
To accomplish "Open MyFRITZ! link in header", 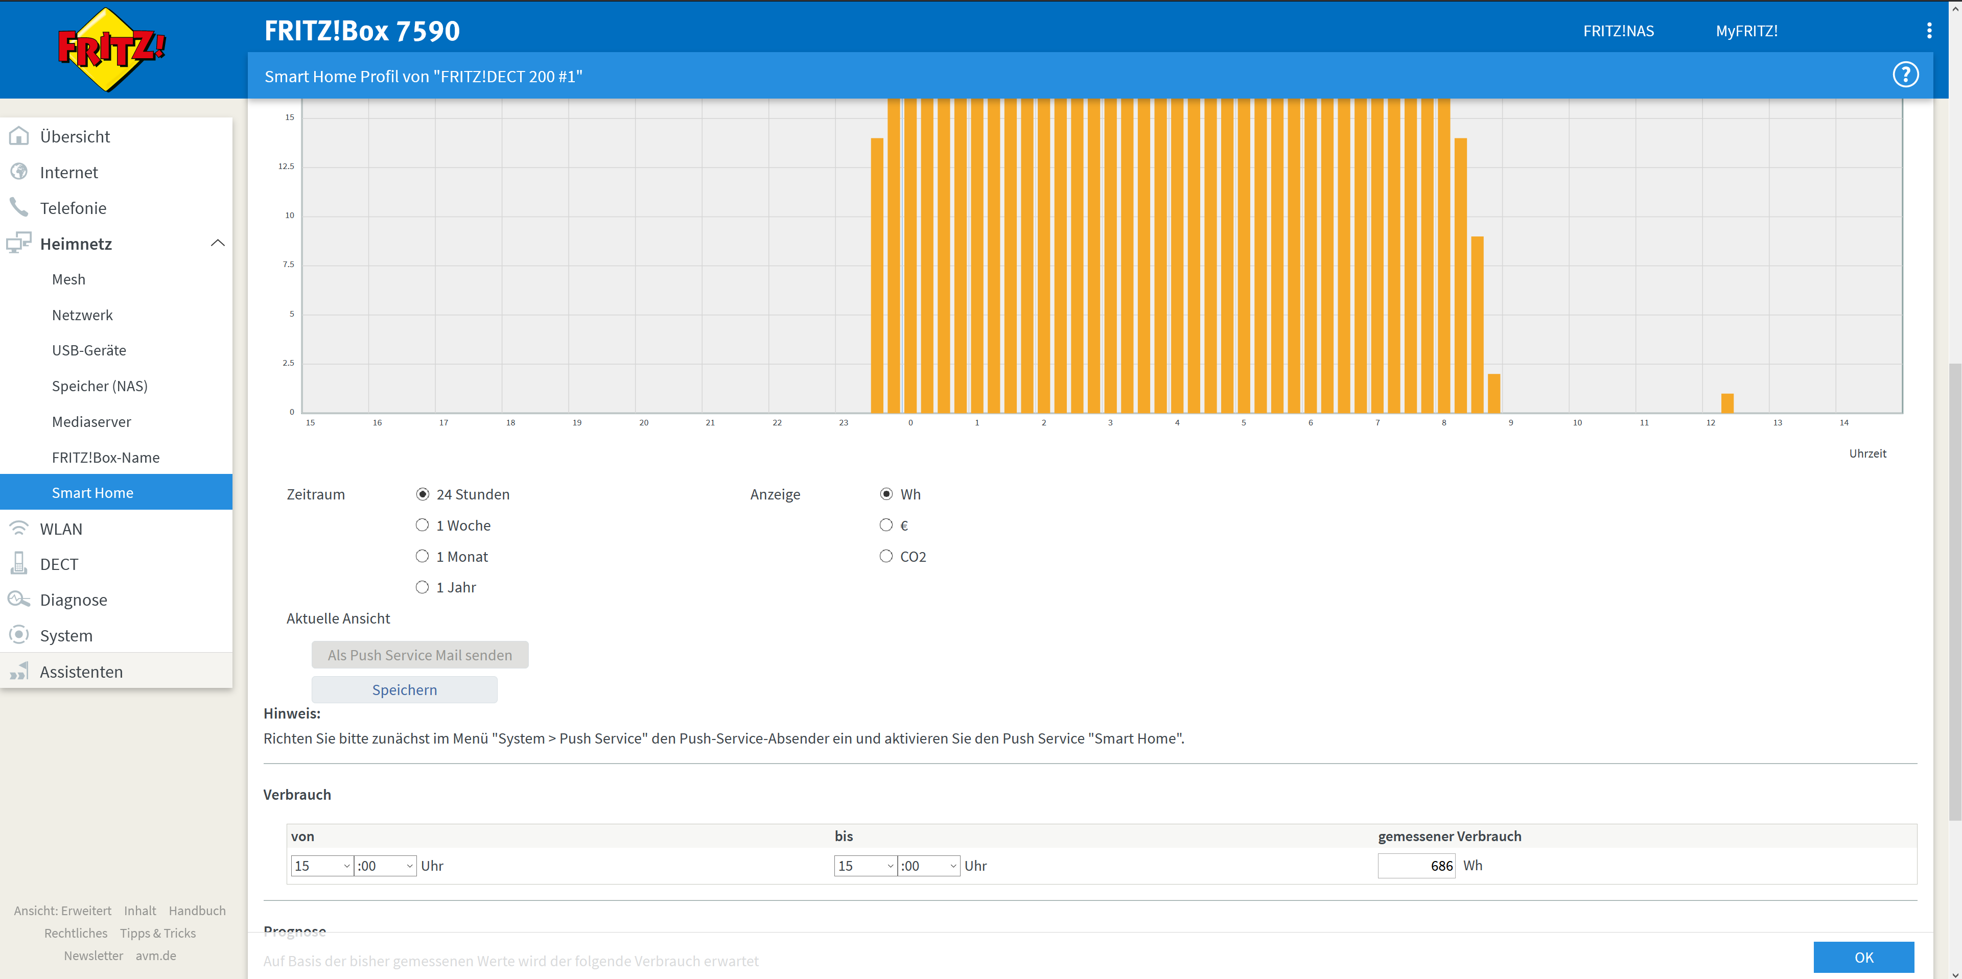I will point(1746,31).
